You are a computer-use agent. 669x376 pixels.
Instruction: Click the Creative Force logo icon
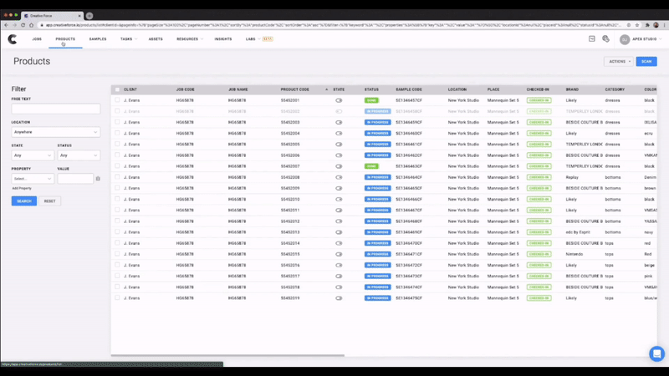(x=13, y=39)
